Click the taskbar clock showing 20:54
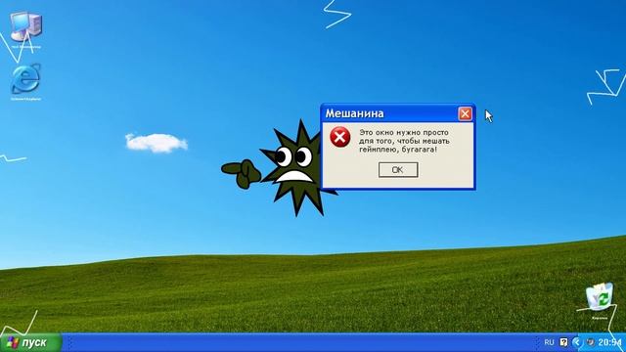This screenshot has width=626, height=352. 609,342
